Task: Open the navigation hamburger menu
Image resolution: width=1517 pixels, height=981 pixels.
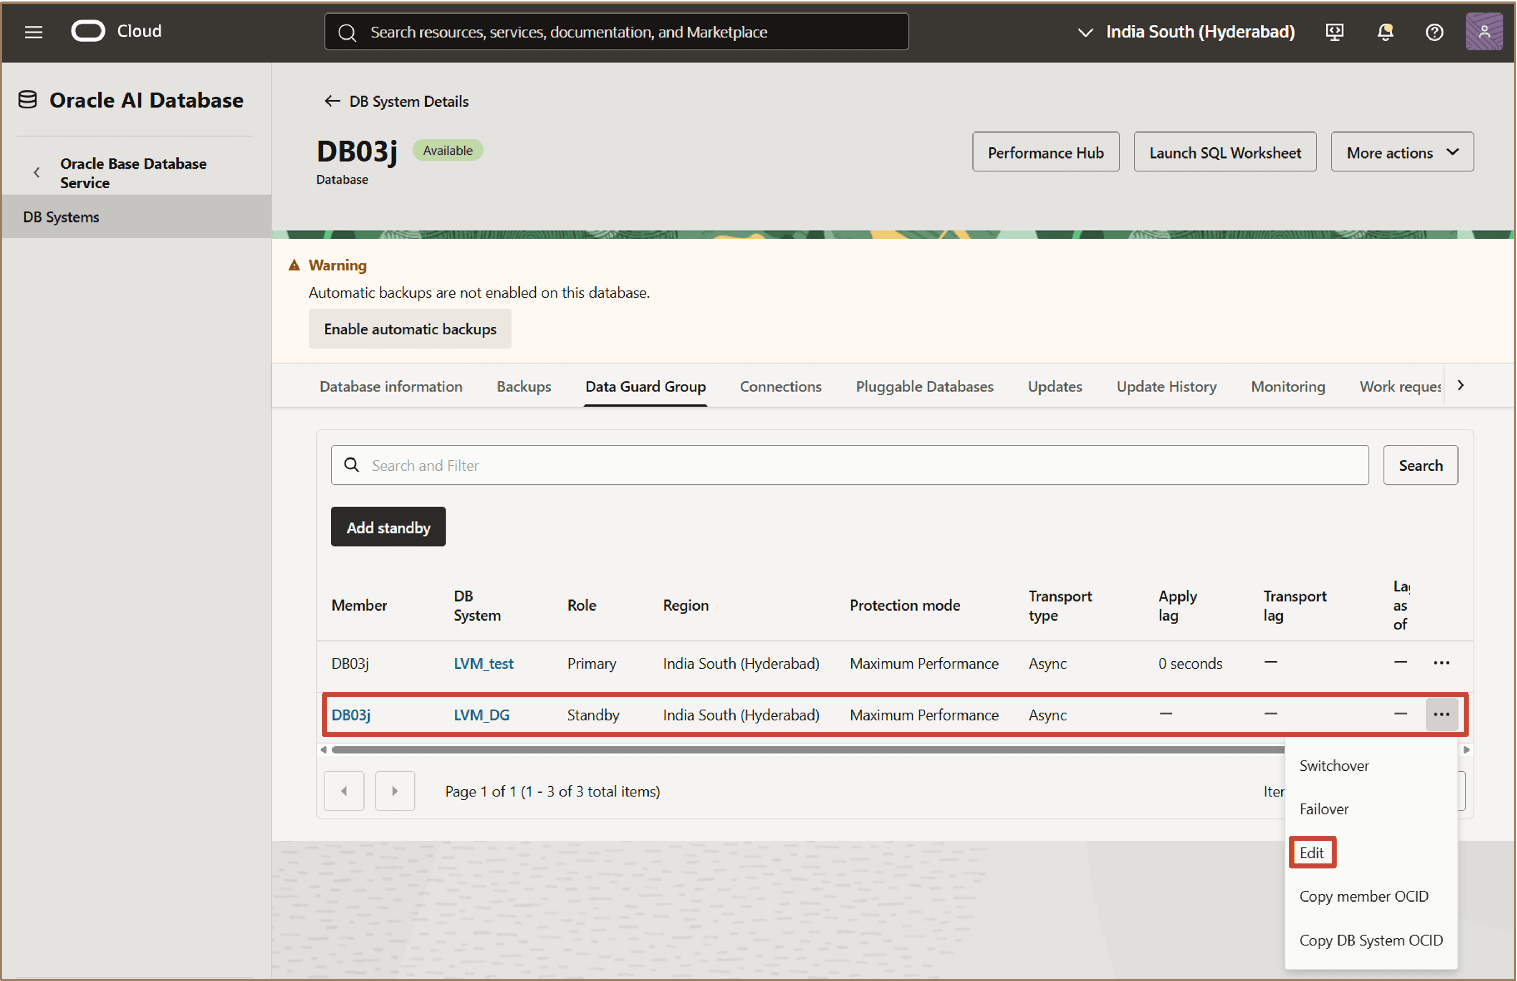Action: tap(33, 31)
